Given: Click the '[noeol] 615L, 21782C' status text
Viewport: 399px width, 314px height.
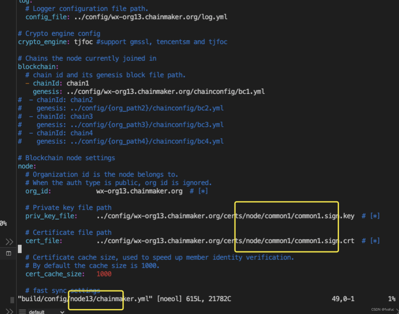Looking at the screenshot, I should [x=194, y=299].
